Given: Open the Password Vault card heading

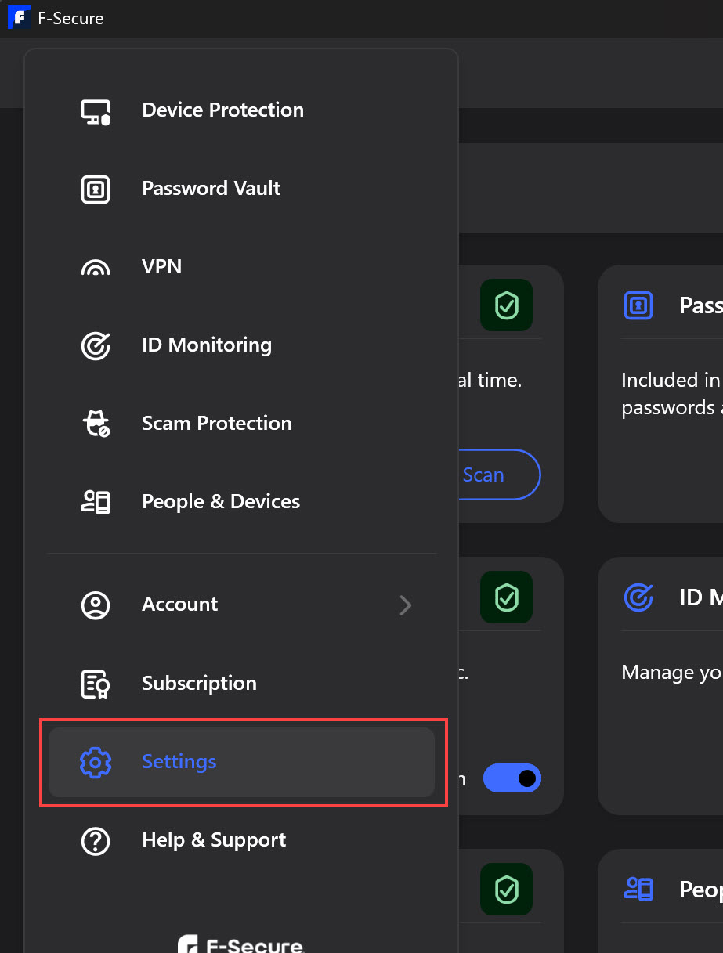Looking at the screenshot, I should (x=700, y=305).
